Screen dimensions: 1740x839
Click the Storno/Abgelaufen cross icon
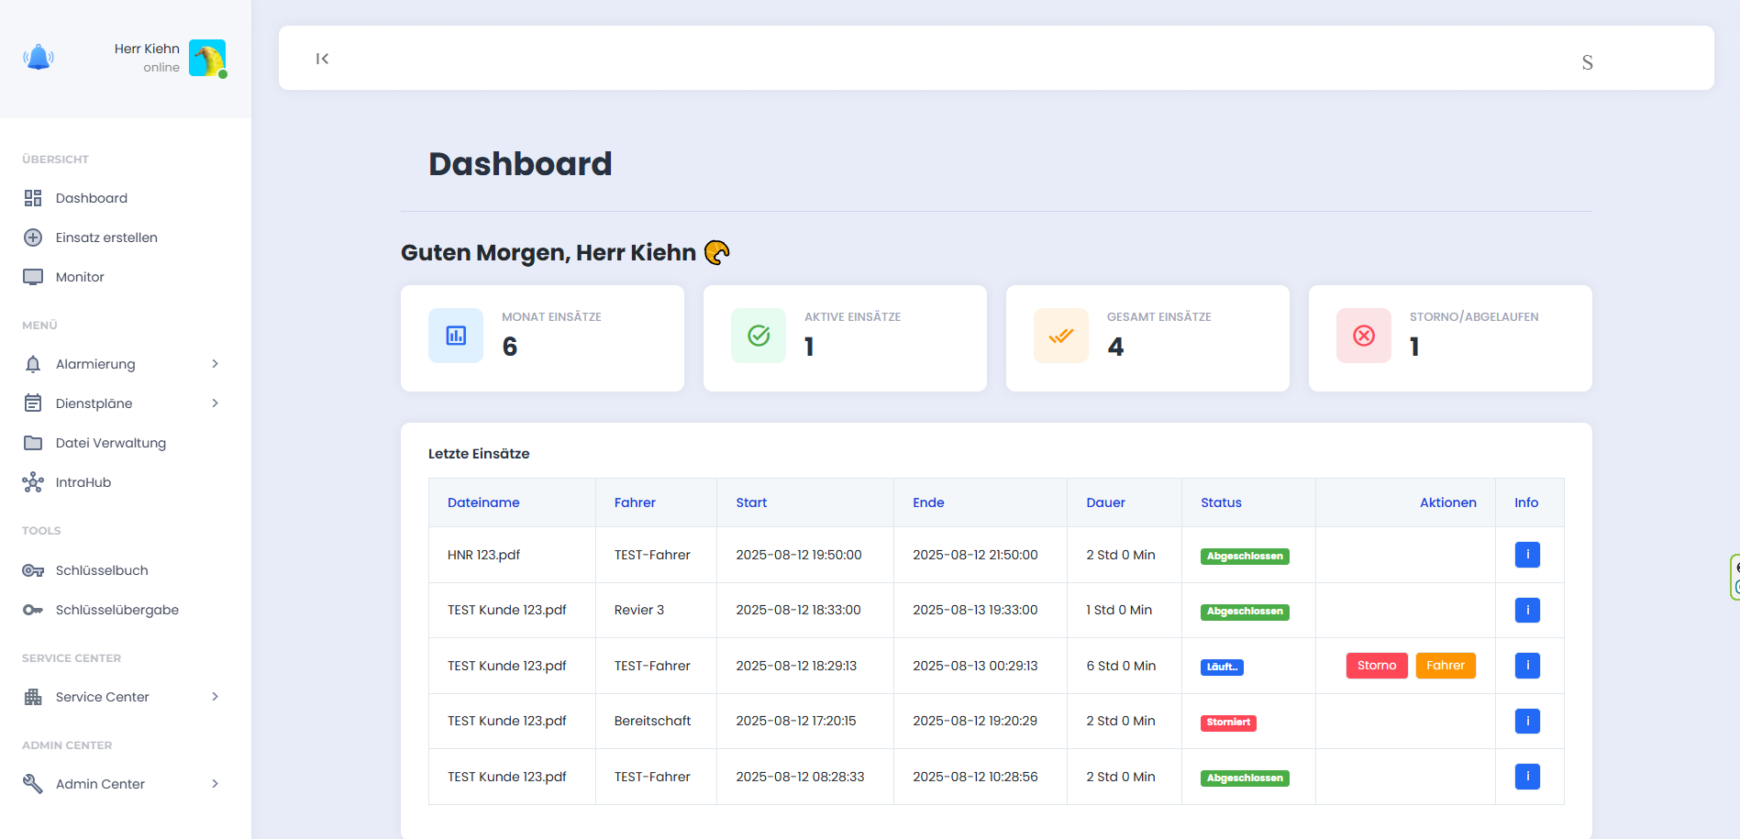tap(1364, 336)
